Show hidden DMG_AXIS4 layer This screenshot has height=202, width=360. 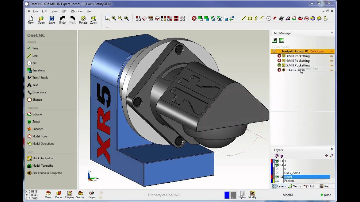[x=277, y=173]
